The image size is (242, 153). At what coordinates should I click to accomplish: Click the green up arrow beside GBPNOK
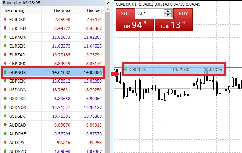[x=5, y=72]
